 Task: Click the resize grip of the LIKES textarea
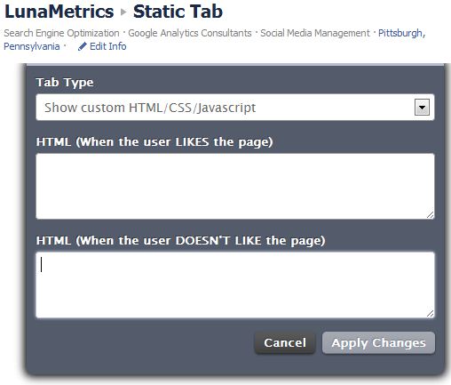[x=430, y=215]
